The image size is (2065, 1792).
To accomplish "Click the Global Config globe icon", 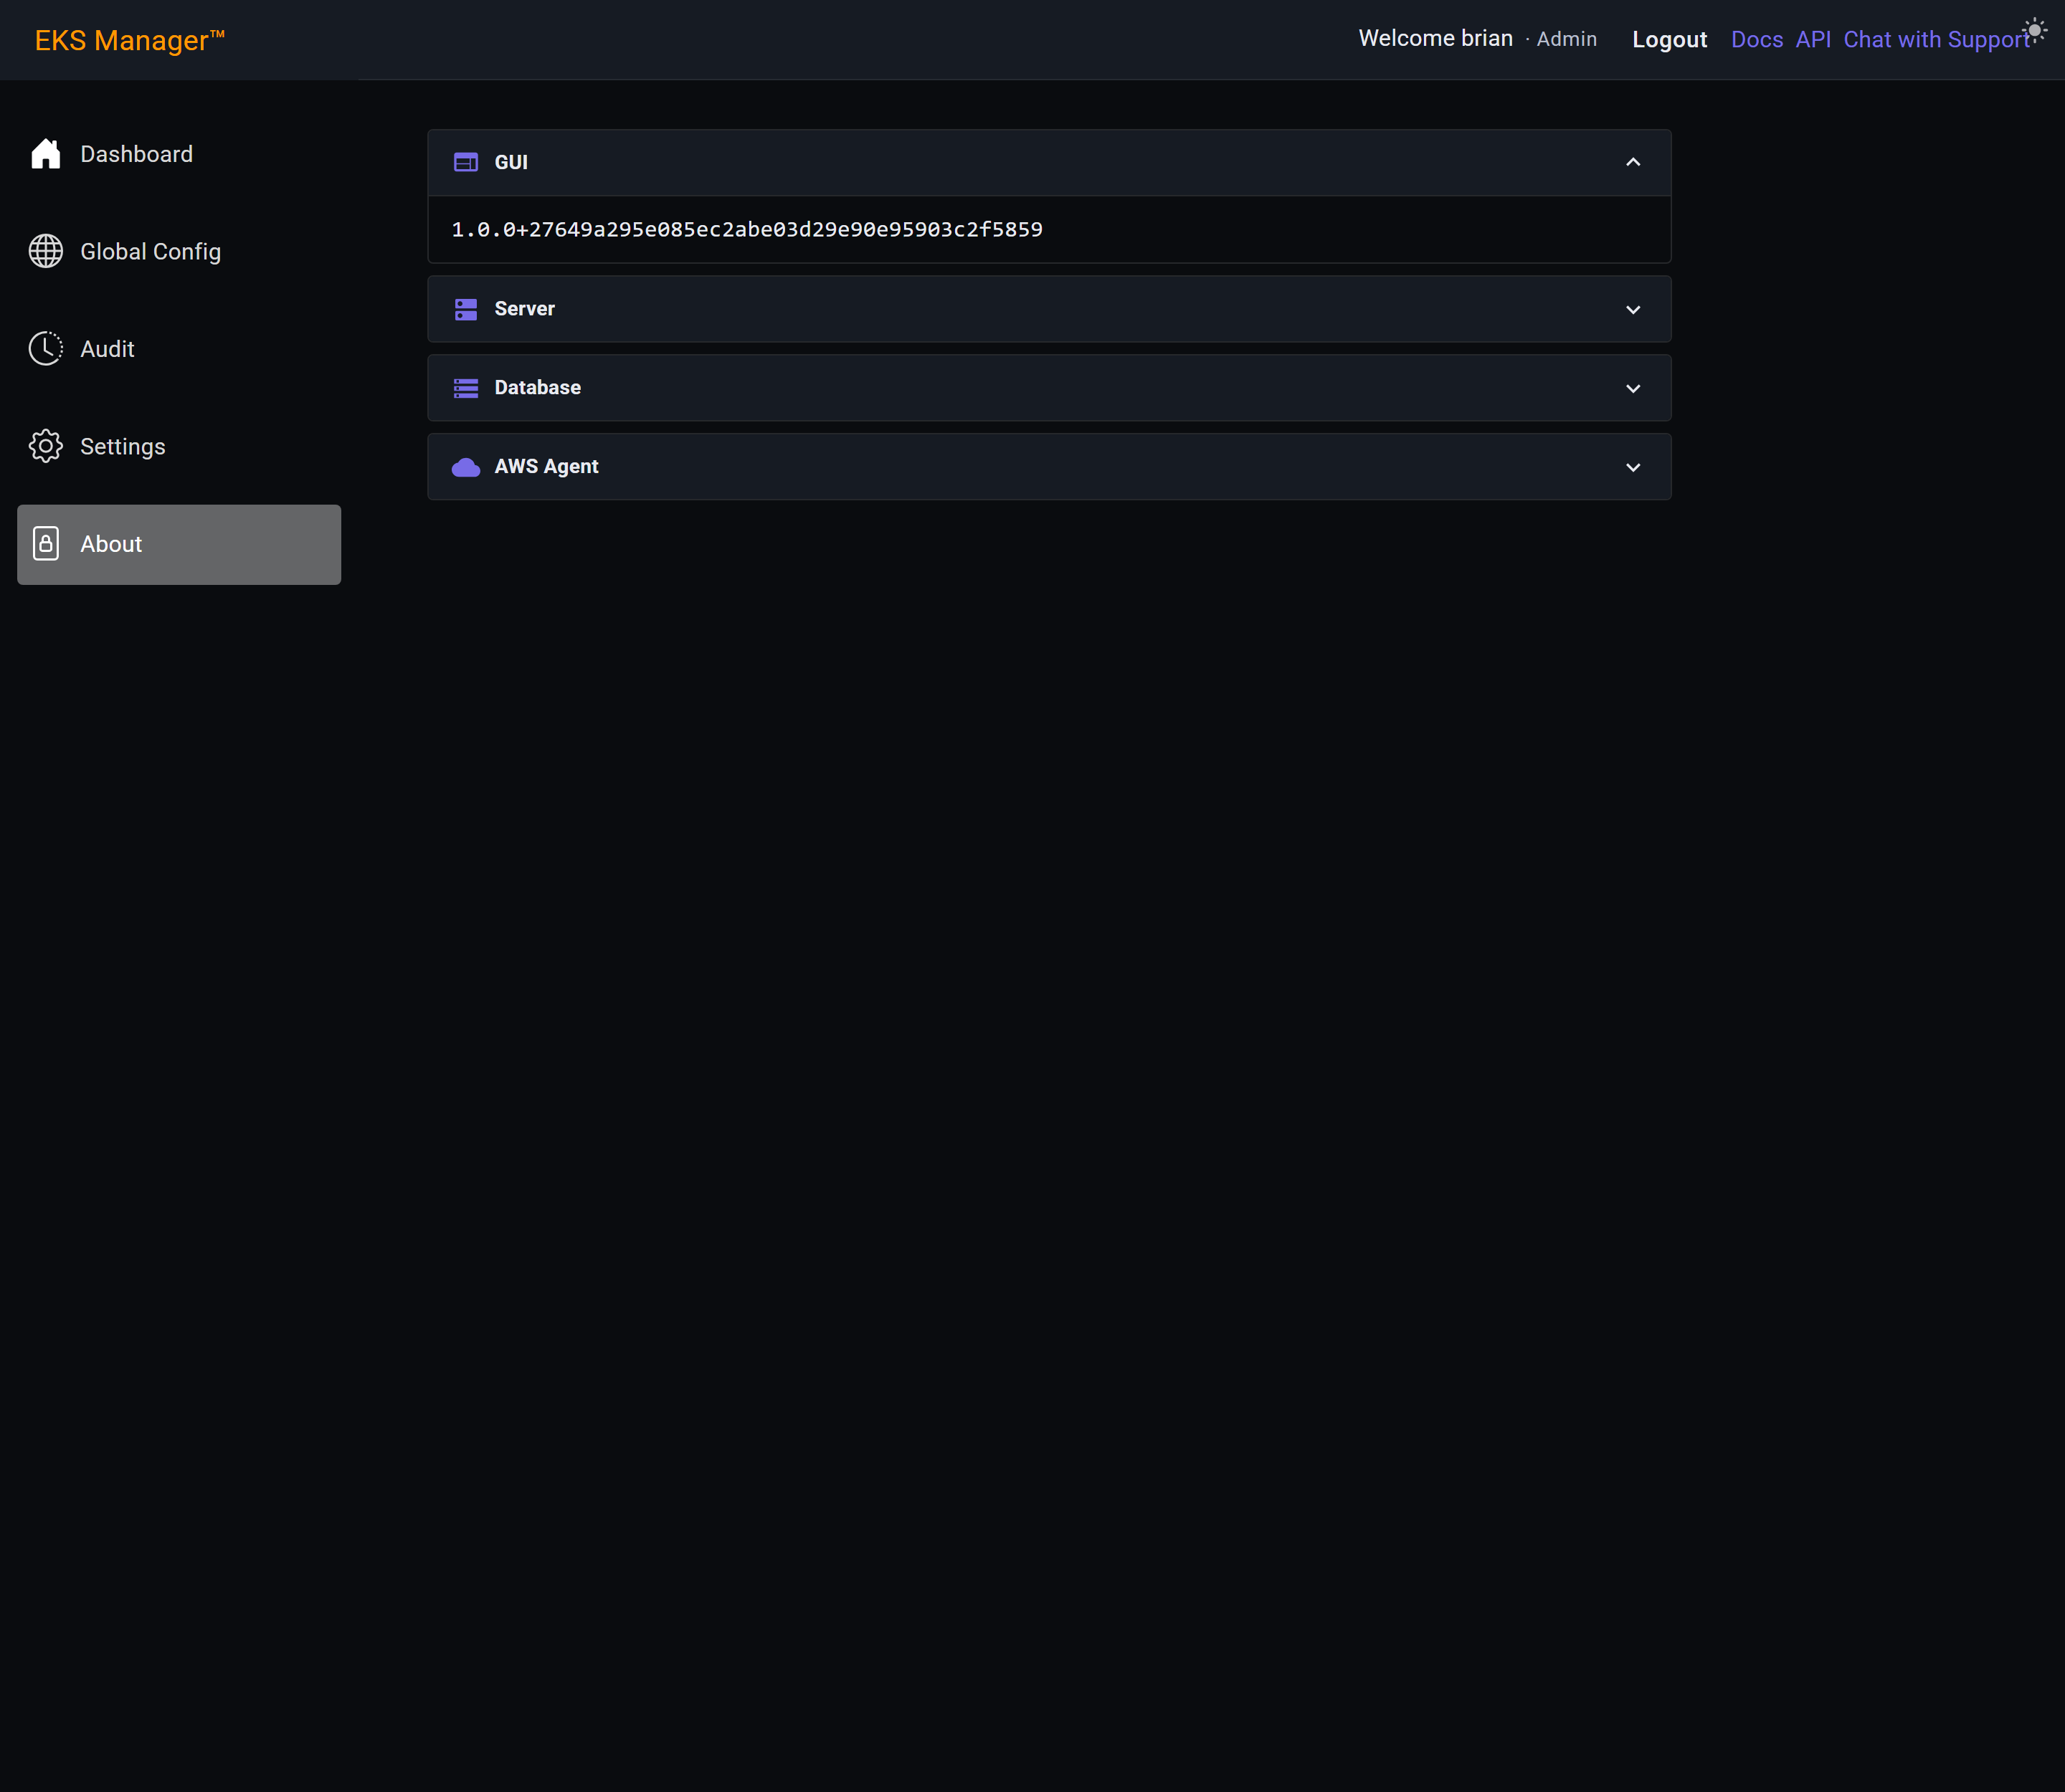I will 45,251.
